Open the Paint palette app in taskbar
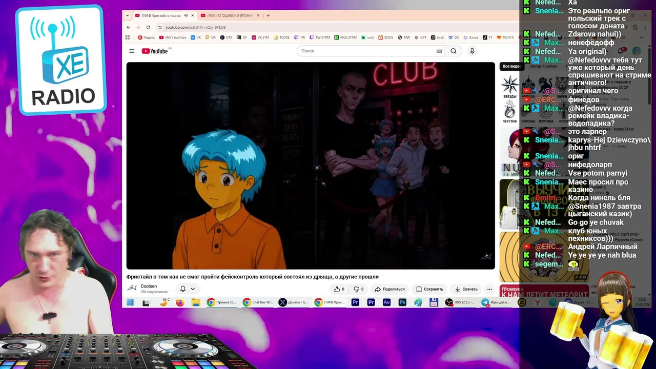This screenshot has width=656, height=369. [x=418, y=303]
